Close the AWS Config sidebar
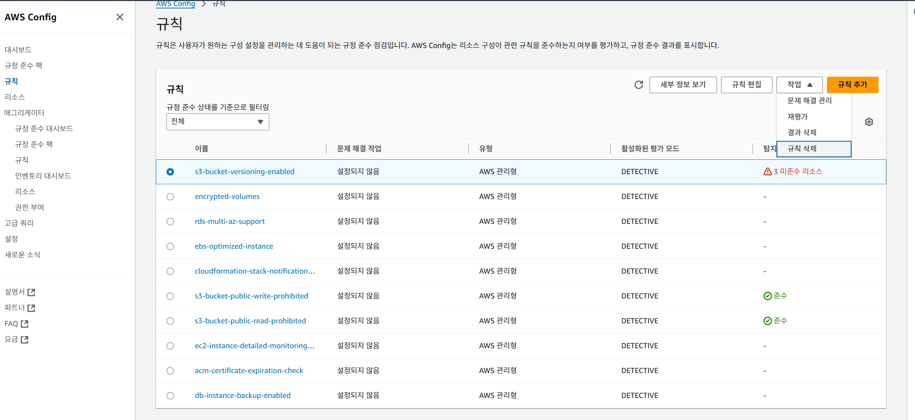This screenshot has height=420, width=915. click(x=120, y=17)
